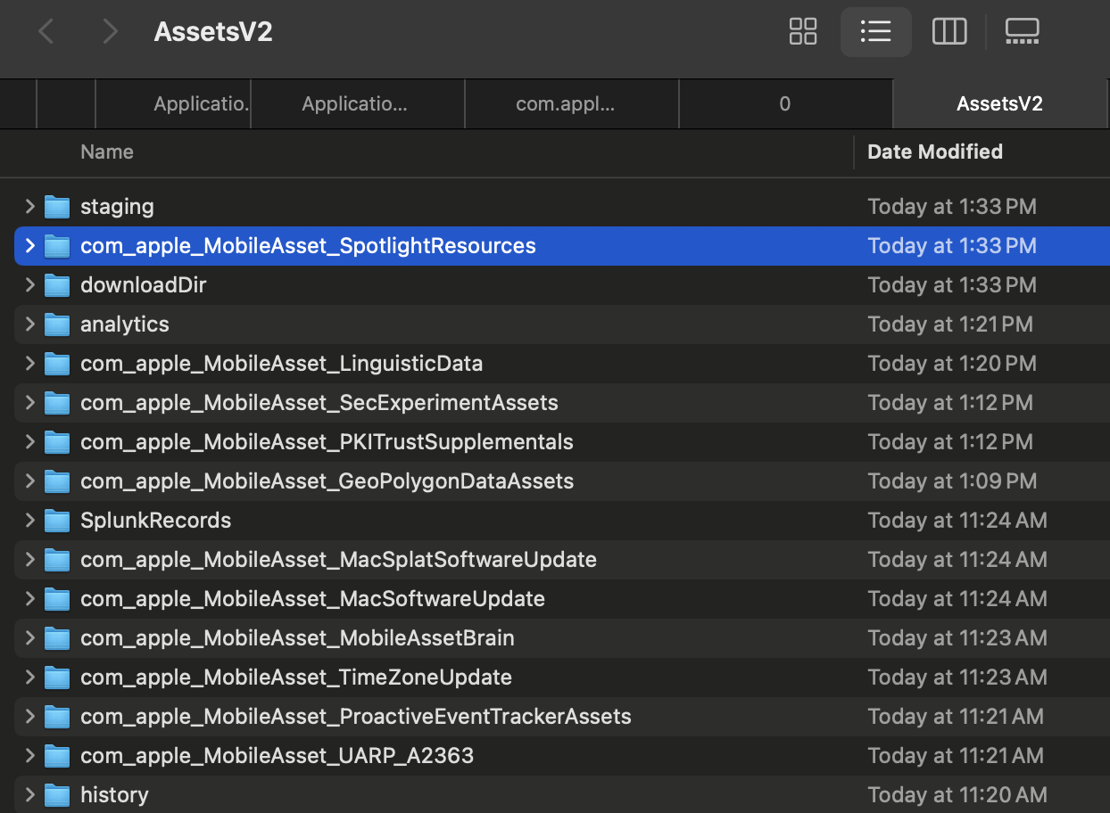Screen dimensions: 1110x813
Task: Expand the SecExperimentAssets folder chevron
Action: pos(30,403)
